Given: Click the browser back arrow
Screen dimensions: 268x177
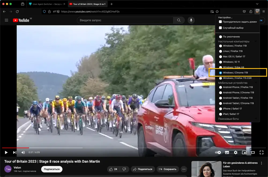Looking at the screenshot, I should pos(4,11).
